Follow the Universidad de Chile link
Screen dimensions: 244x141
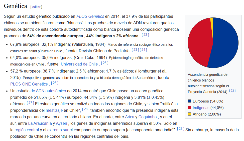79,64
